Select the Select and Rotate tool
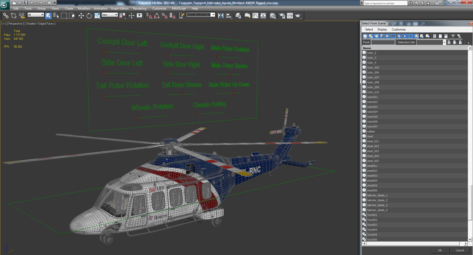The height and width of the screenshot is (255, 473). click(89, 16)
